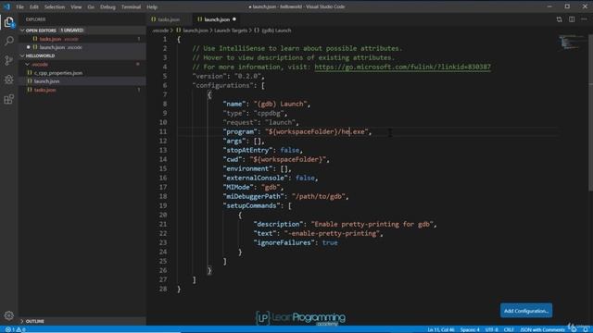Screen dimensions: 593x333
Task: Select tasks.json in Open Editors
Action: click(82, 39)
